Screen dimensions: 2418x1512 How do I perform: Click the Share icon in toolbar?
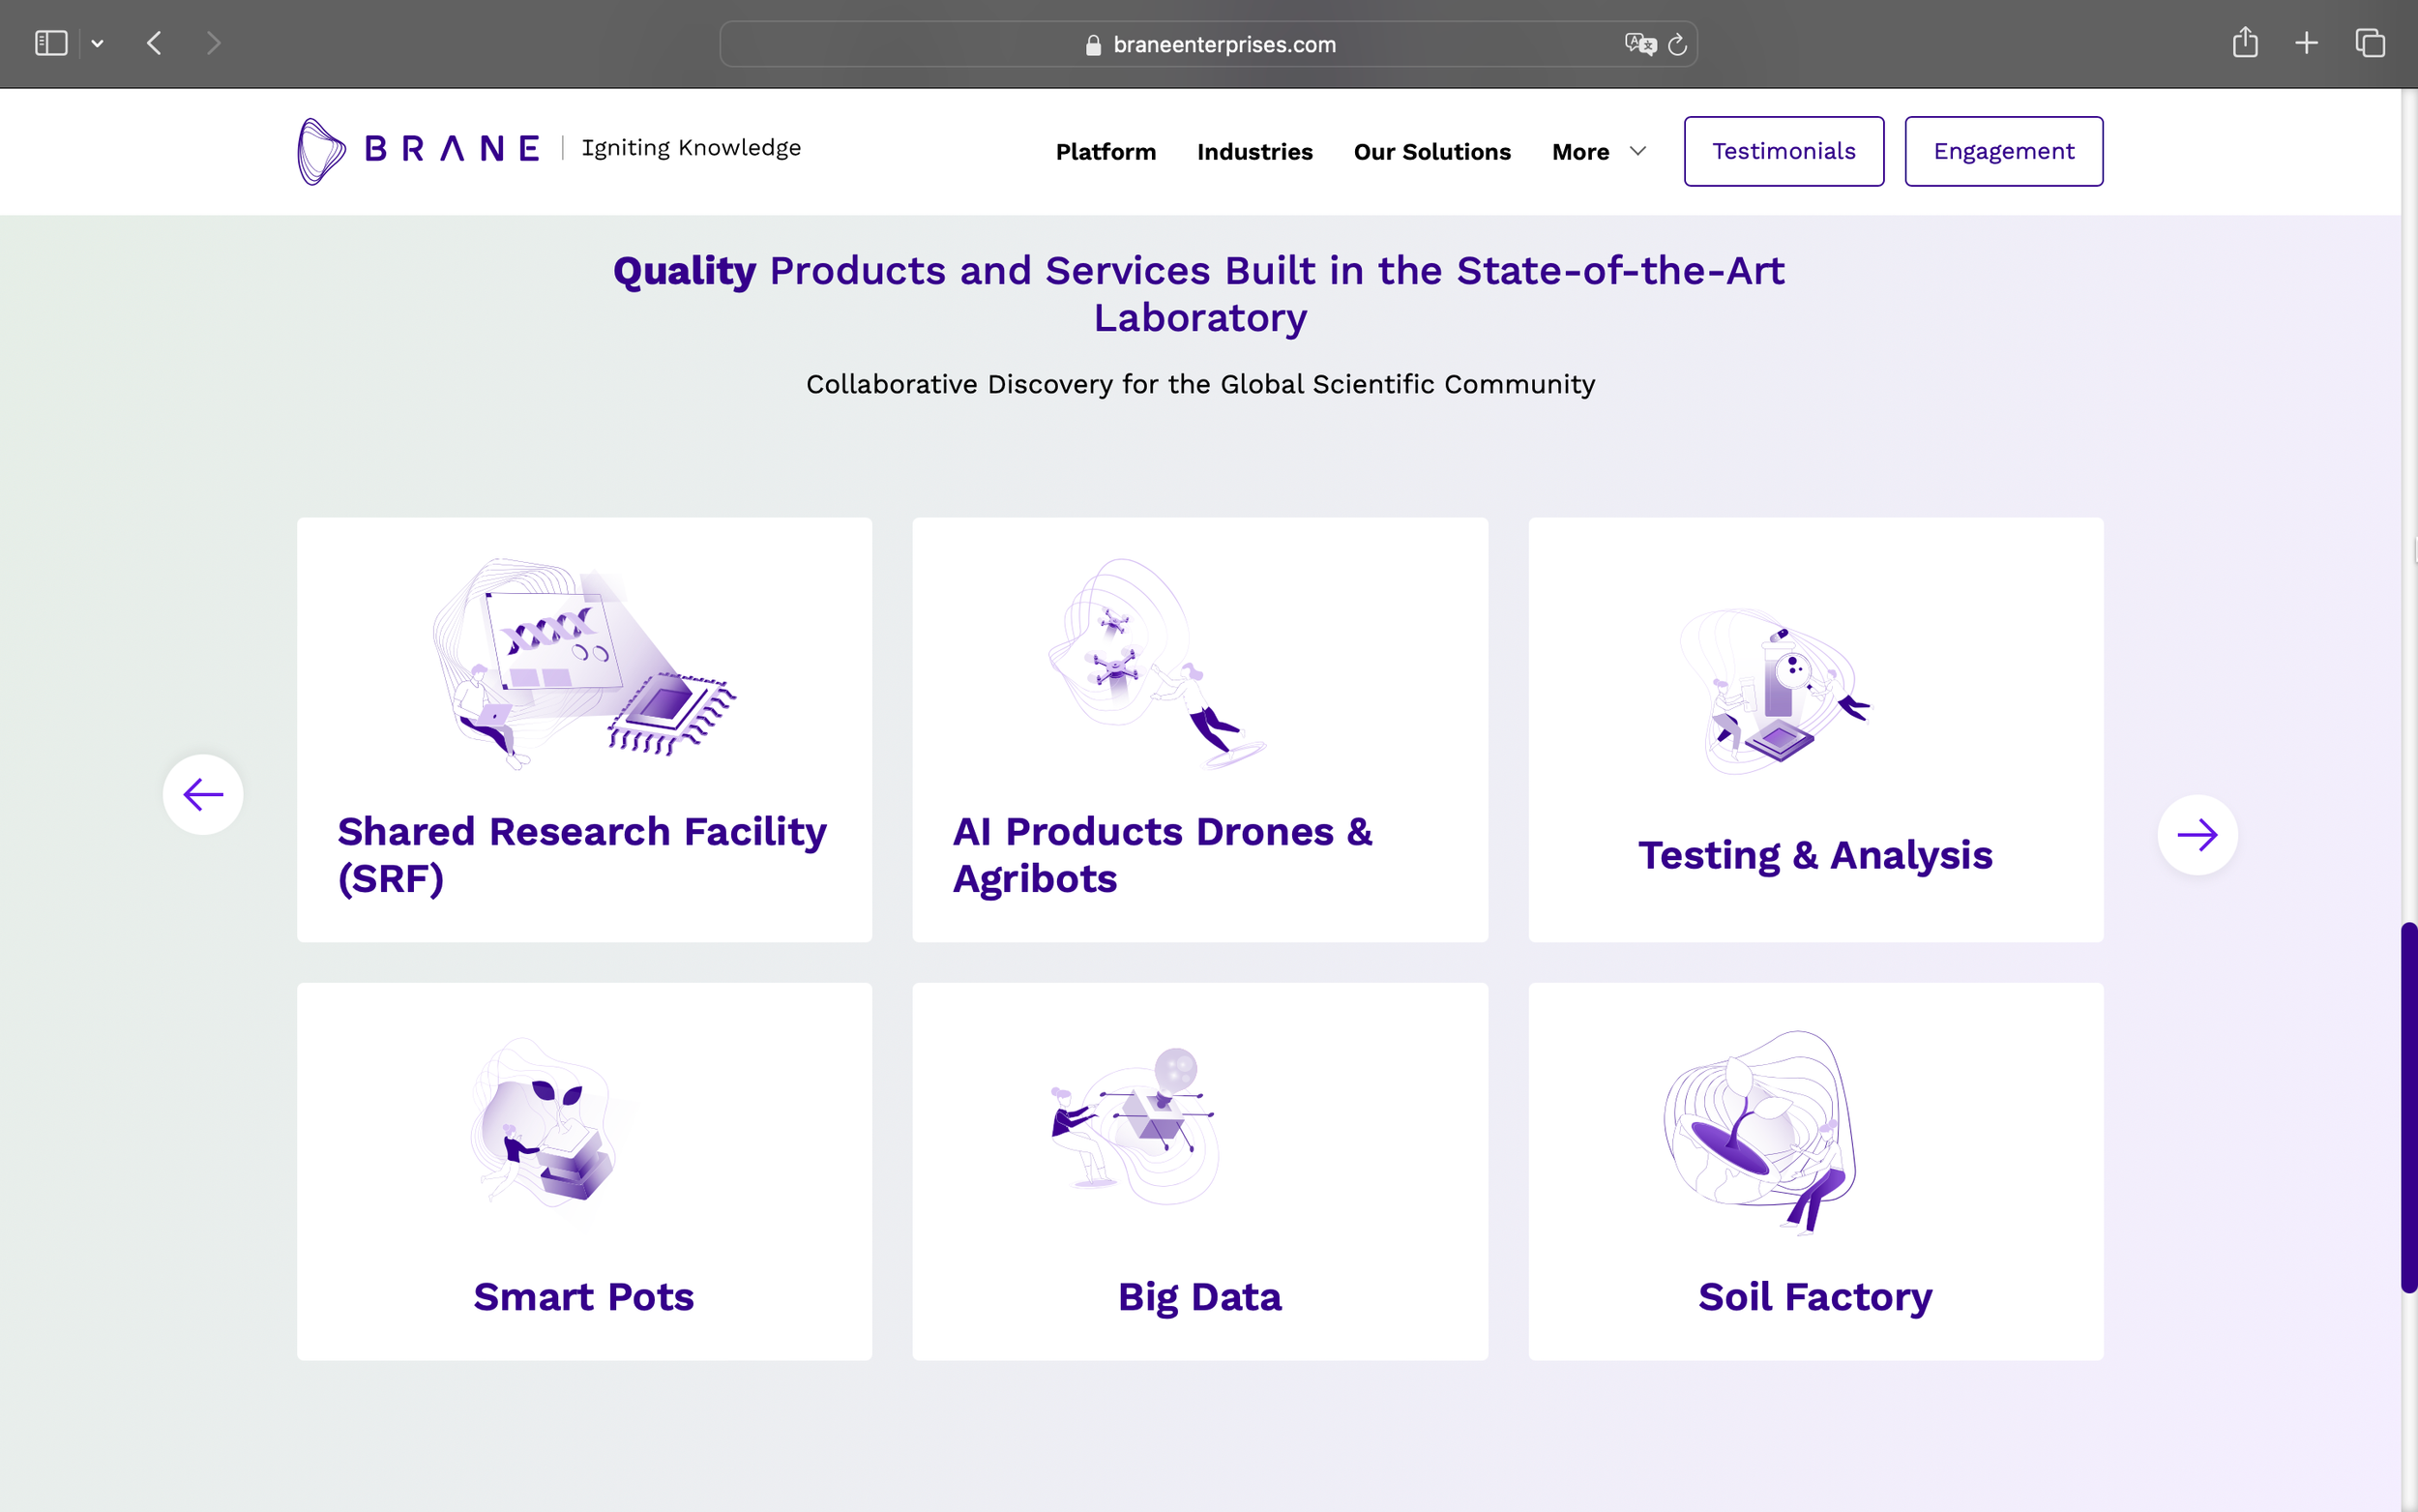pyautogui.click(x=2245, y=43)
